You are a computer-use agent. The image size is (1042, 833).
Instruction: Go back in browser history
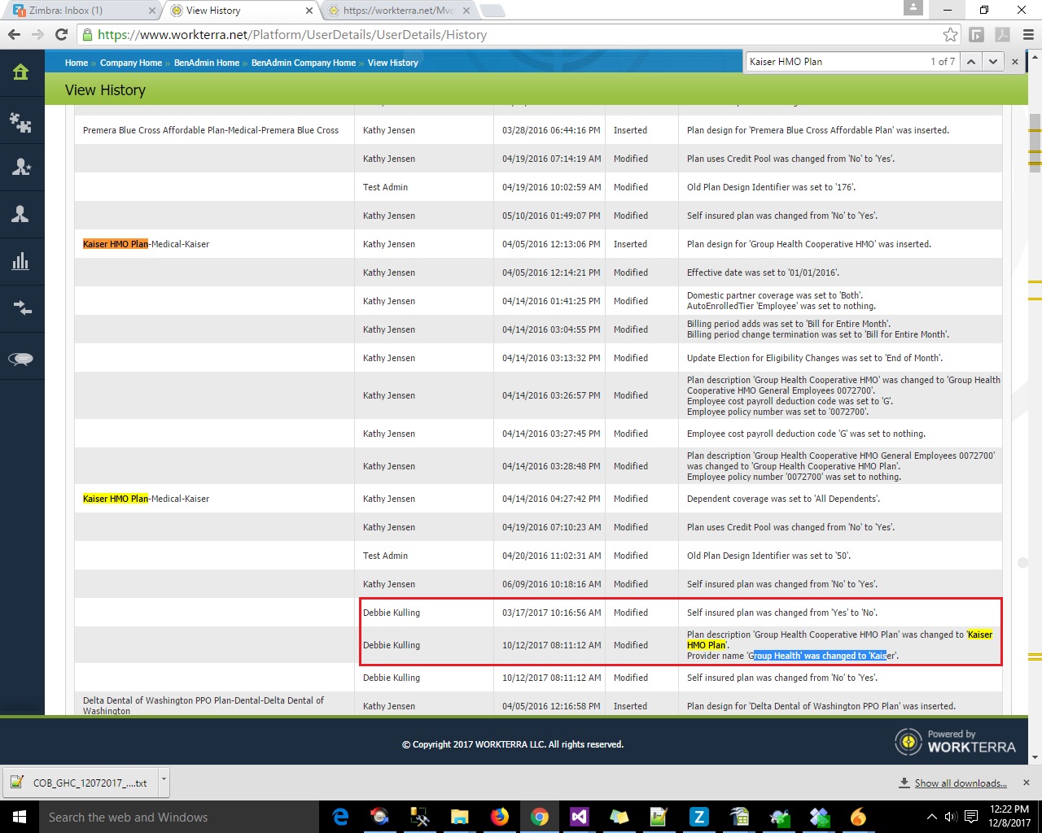[x=14, y=34]
